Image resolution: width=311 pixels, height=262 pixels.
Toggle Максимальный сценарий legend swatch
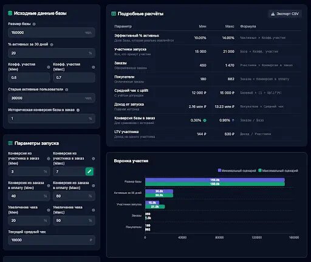pos(260,170)
